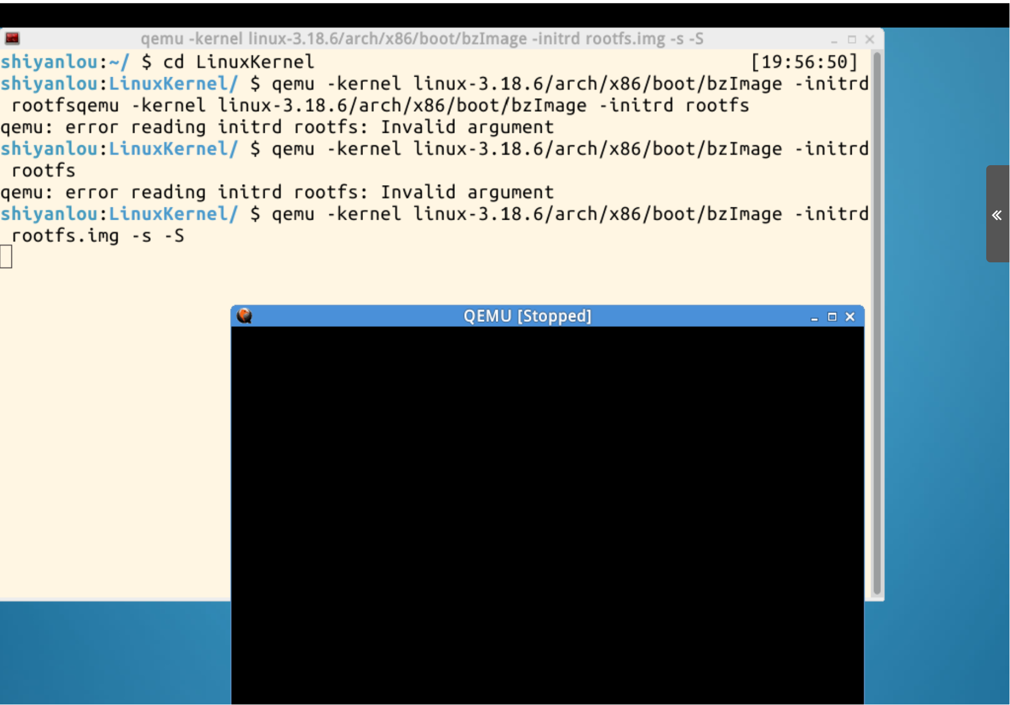Maximize the QEMU [Stopped] window
Image resolution: width=1010 pixels, height=705 pixels.
[x=832, y=317]
